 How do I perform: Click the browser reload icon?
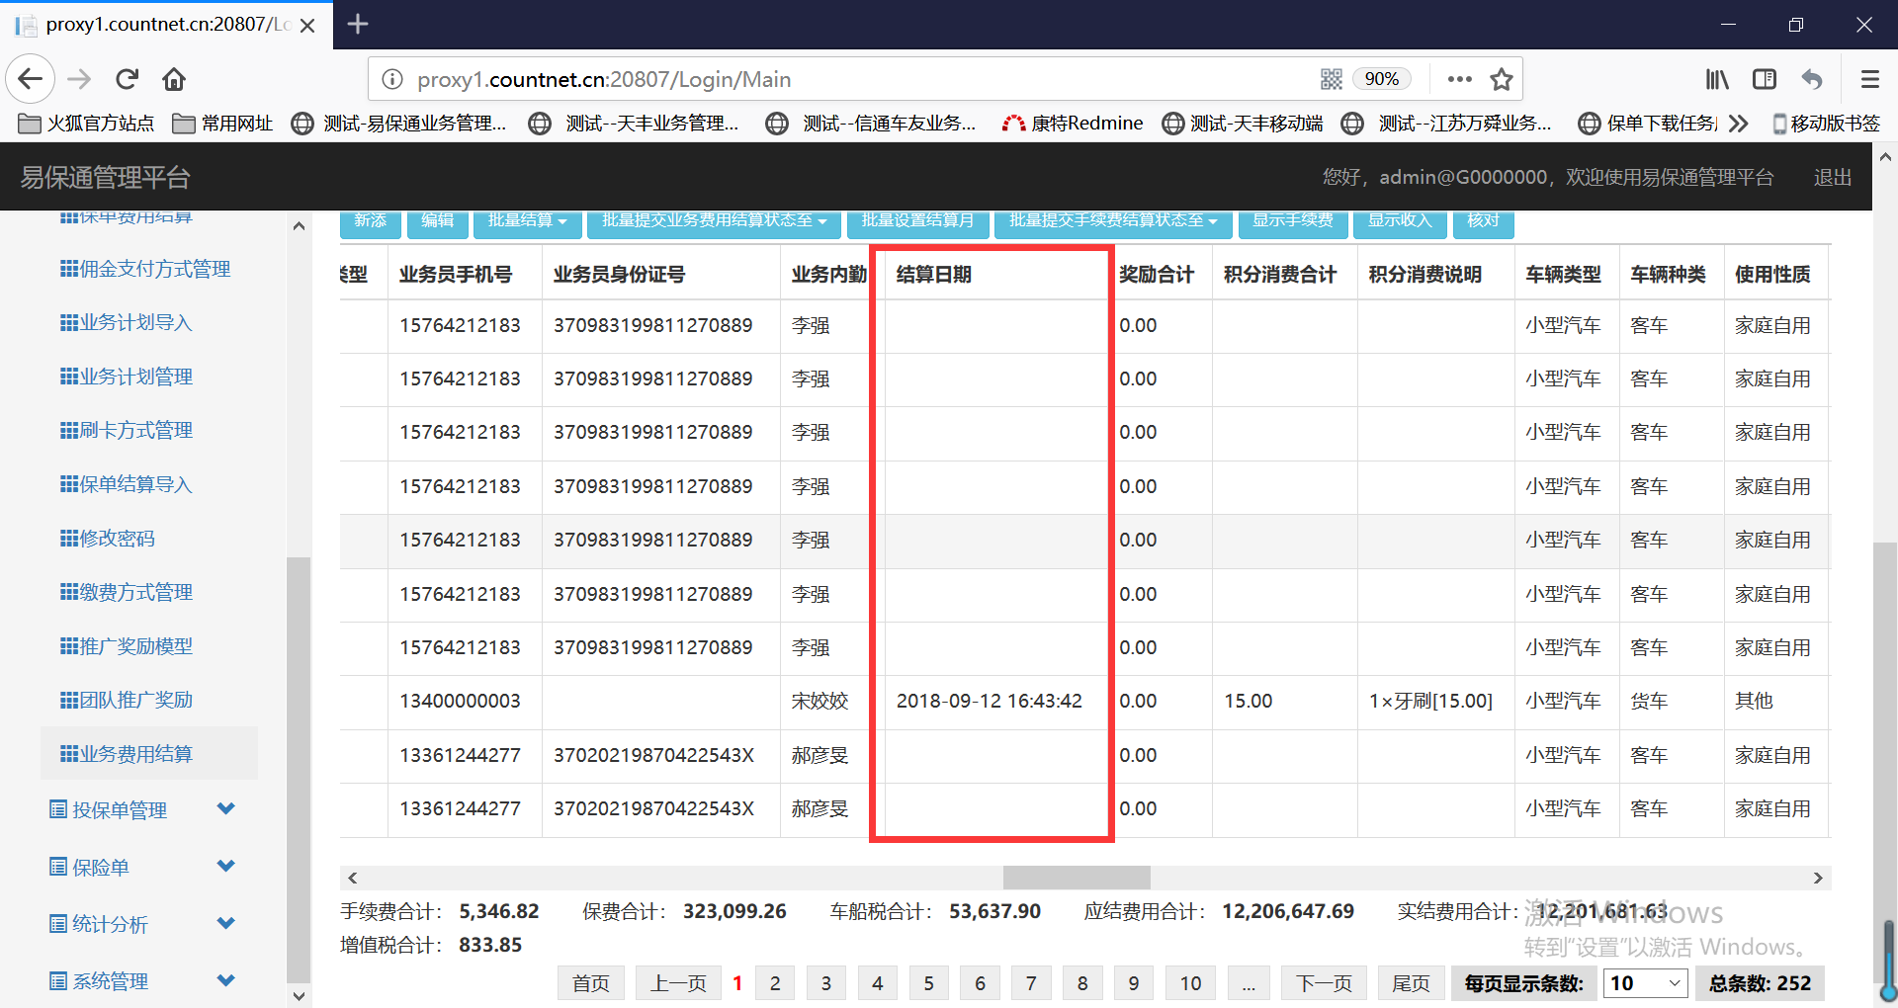coord(127,79)
